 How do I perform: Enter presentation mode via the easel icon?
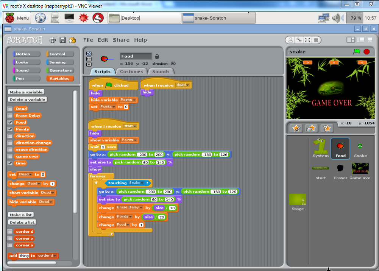pos(370,40)
